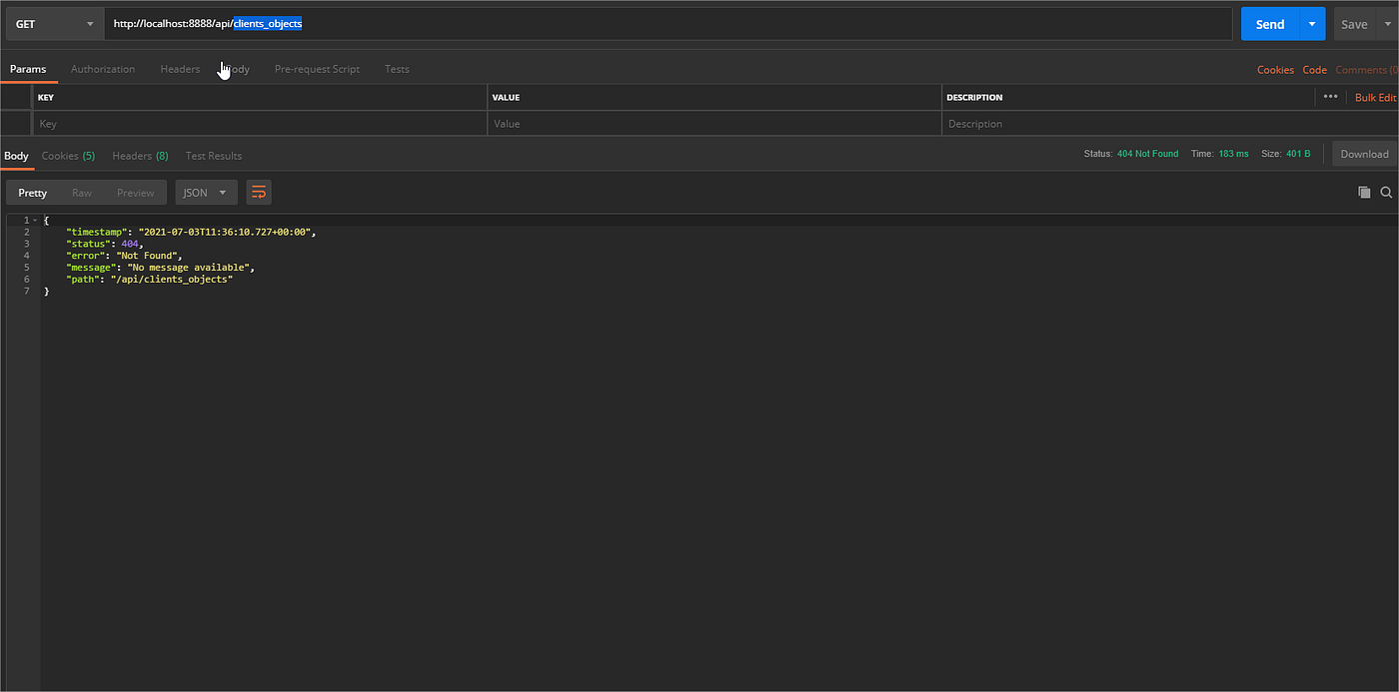Send the request
This screenshot has width=1399, height=692.
[1269, 23]
